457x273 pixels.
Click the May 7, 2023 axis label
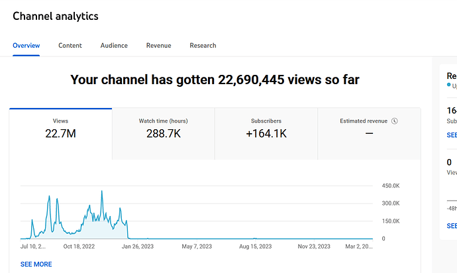tap(197, 246)
